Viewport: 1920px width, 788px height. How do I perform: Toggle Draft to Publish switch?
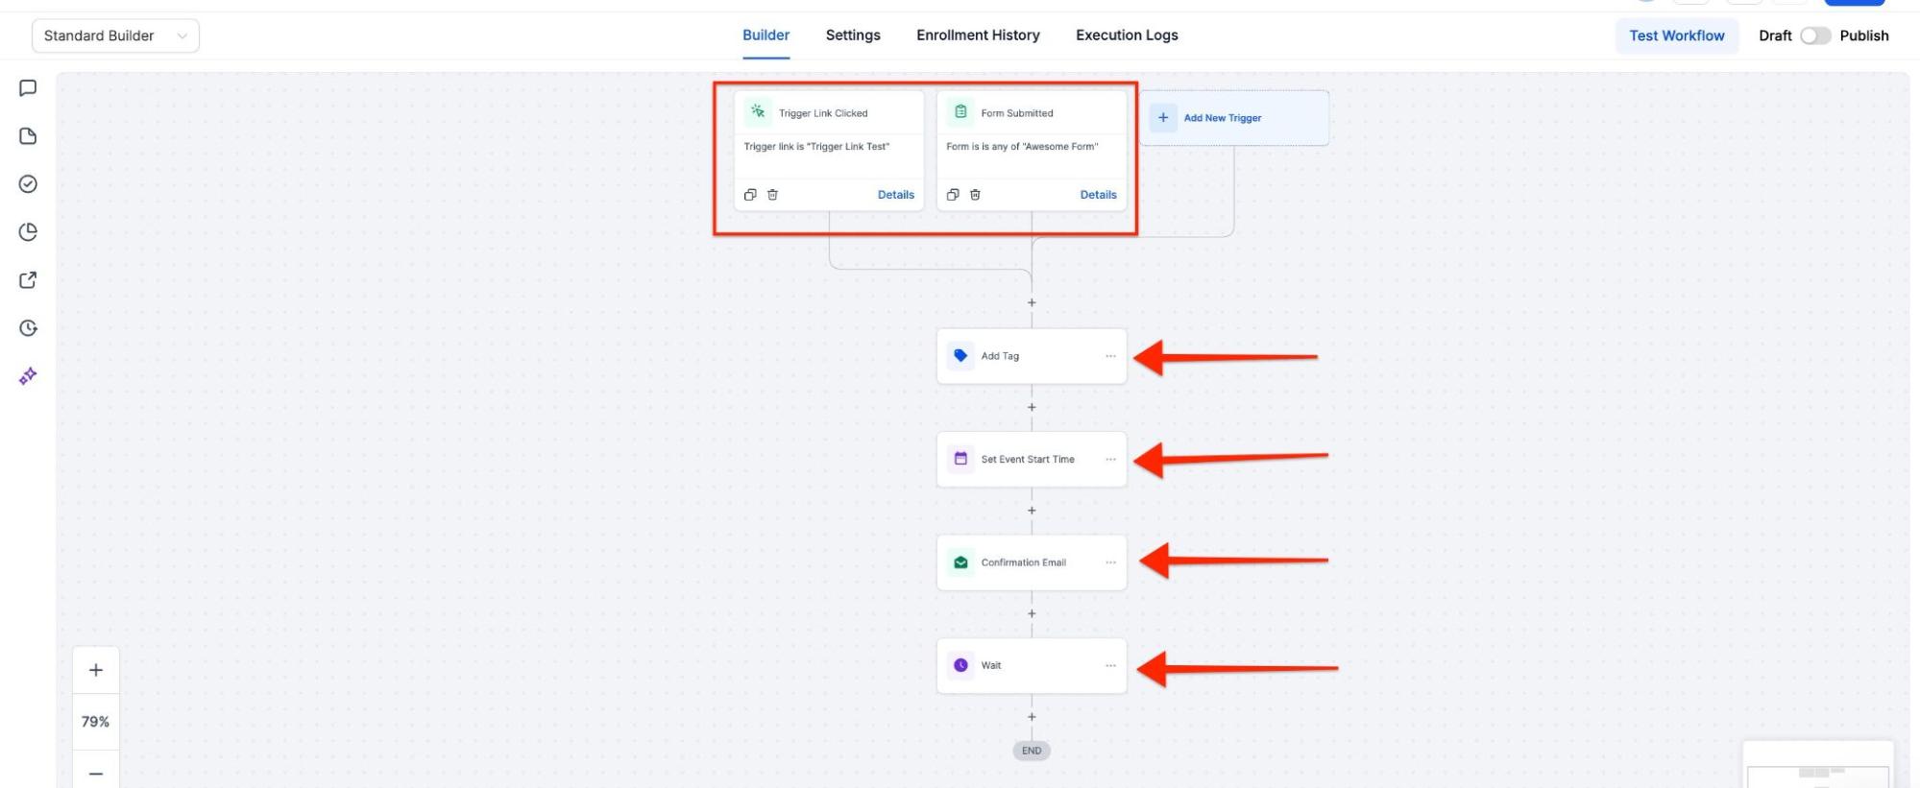pos(1814,36)
